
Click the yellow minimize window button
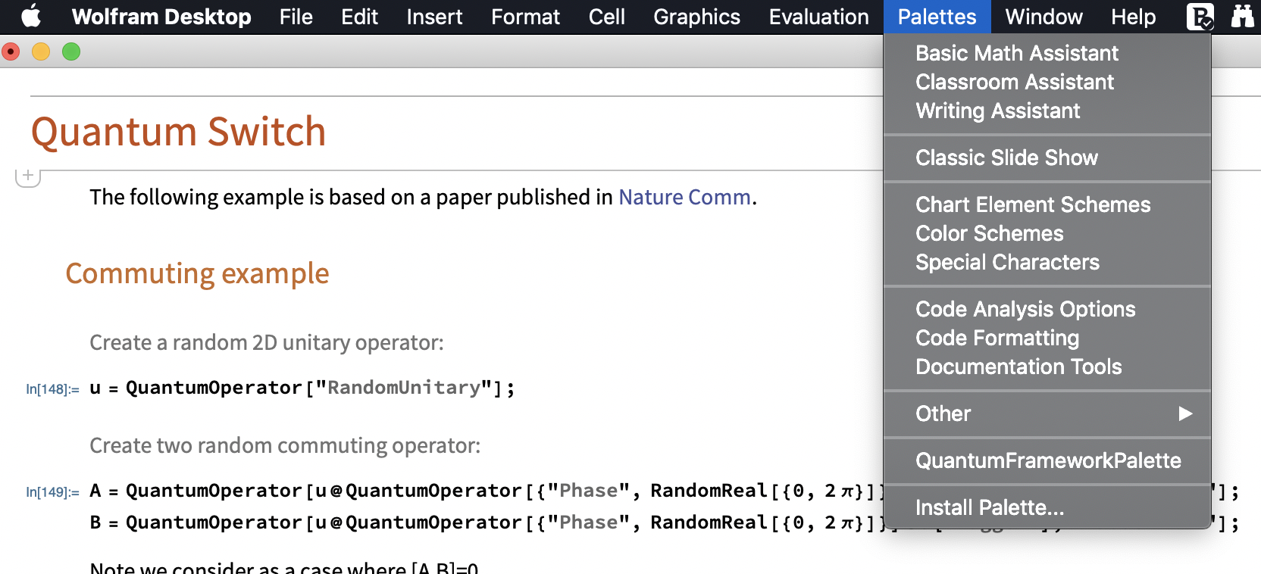coord(41,51)
